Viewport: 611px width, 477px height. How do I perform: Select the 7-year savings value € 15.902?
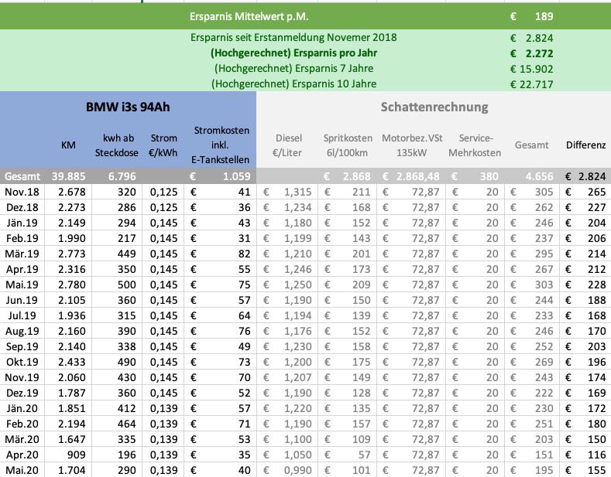(x=532, y=69)
